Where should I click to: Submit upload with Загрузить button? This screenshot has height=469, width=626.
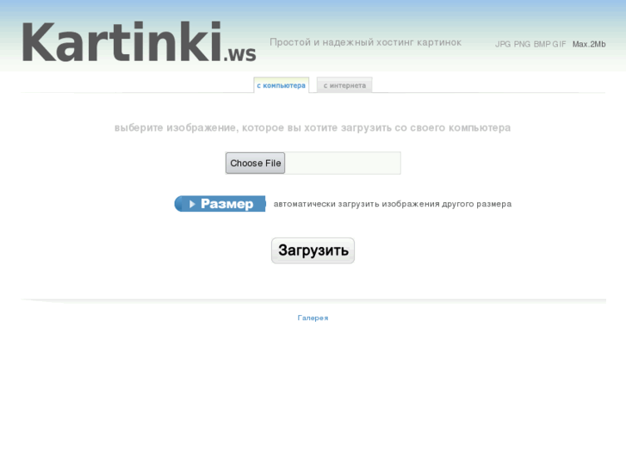(x=313, y=250)
